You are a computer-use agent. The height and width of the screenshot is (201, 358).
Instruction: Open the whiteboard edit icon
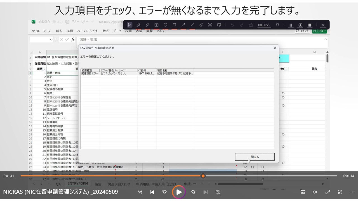(x=219, y=25)
